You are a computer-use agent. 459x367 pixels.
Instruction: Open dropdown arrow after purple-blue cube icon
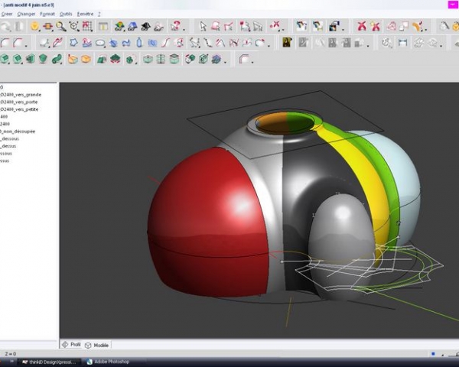(225, 62)
